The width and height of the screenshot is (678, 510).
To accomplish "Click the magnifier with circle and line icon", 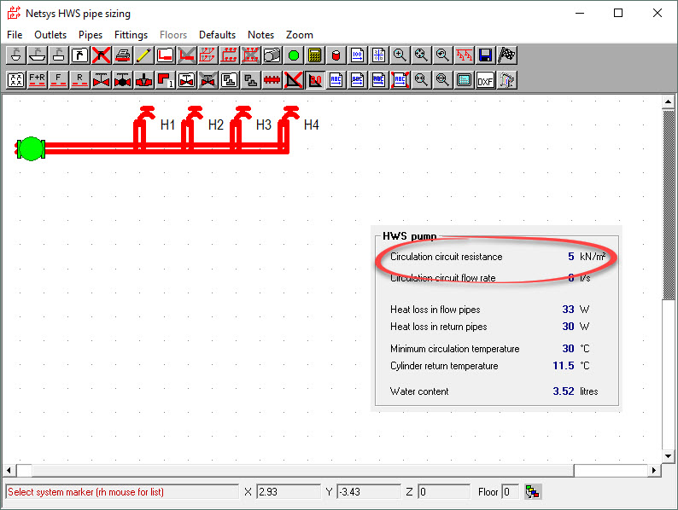I will point(442,80).
